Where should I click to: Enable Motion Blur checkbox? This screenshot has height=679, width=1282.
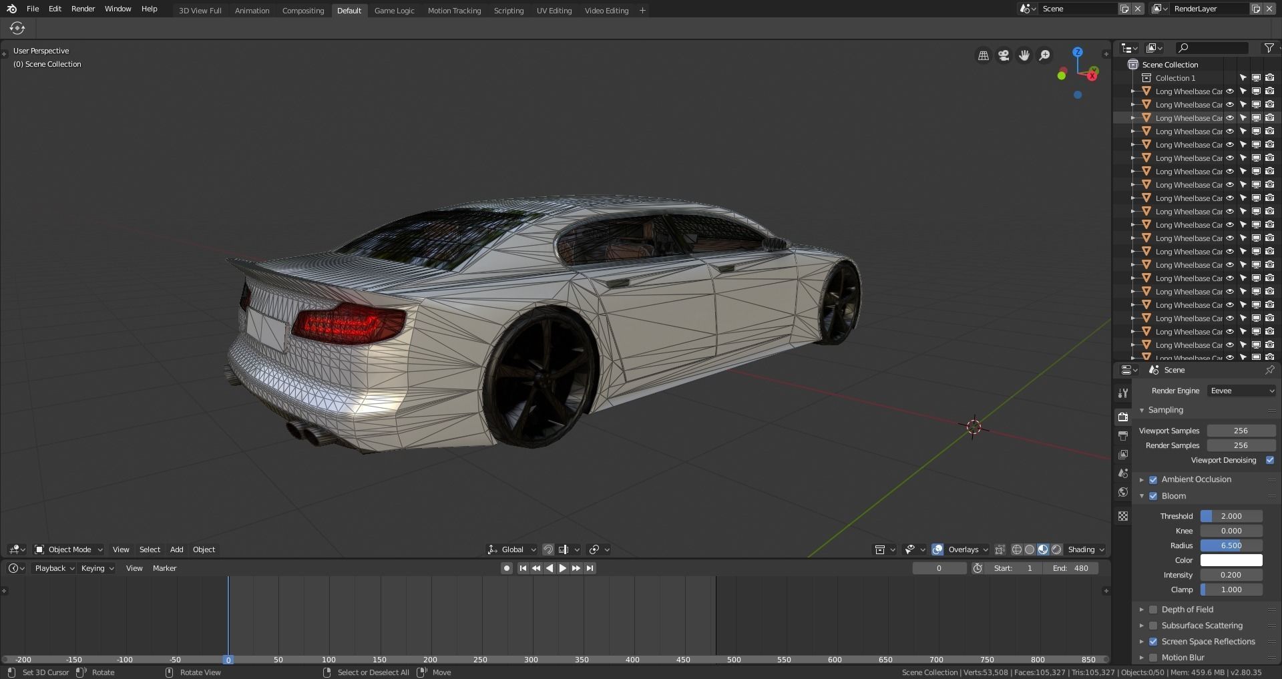pos(1153,658)
